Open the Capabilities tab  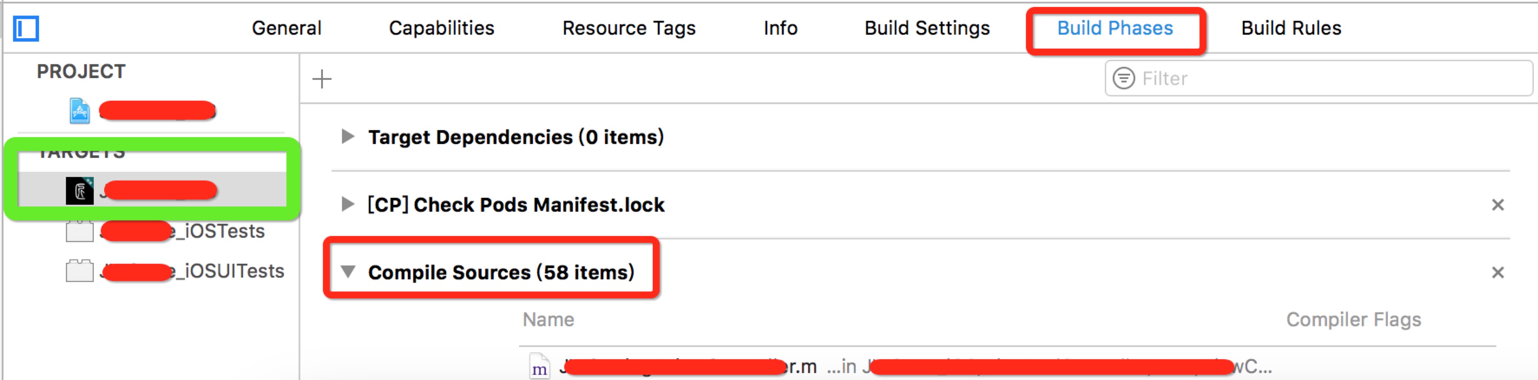[x=441, y=28]
